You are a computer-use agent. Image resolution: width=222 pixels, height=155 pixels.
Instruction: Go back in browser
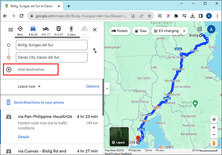click(5, 16)
